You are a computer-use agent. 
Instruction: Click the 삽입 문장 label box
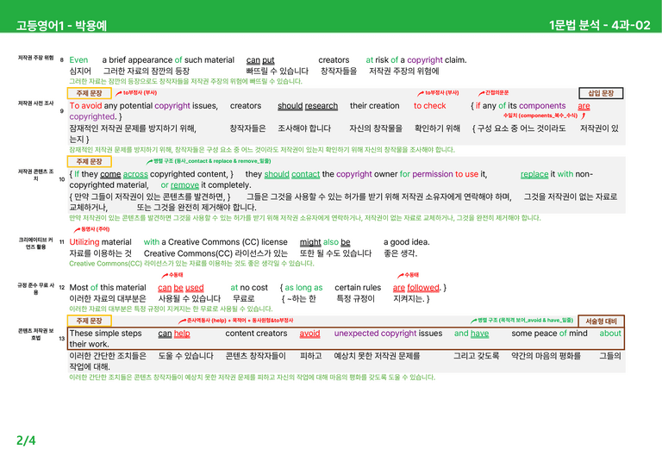click(x=600, y=93)
